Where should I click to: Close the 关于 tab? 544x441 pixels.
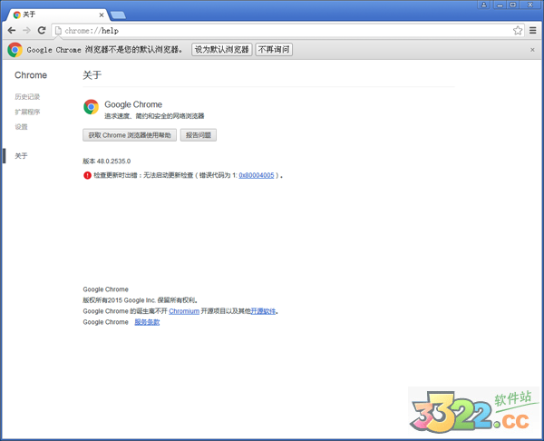[x=102, y=15]
